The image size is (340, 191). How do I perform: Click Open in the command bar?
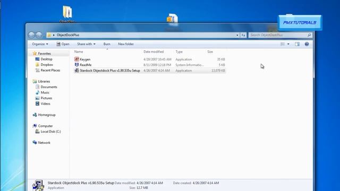click(x=63, y=44)
